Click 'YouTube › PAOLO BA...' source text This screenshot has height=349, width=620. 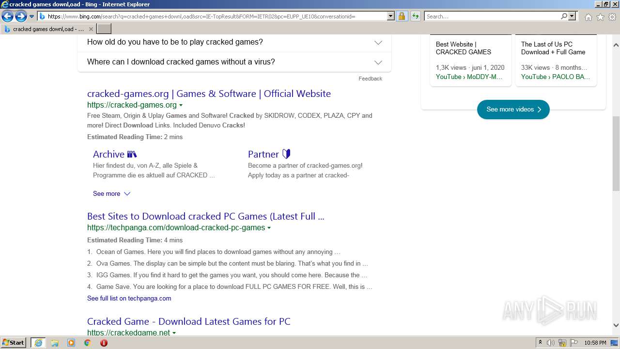555,77
